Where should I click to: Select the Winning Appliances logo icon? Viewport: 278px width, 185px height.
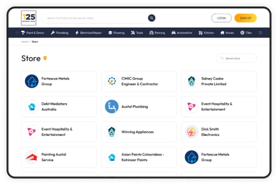(112, 132)
